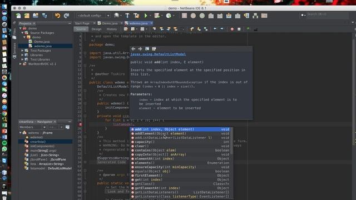Close the Projects panel tab
Image resolution: width=356 pixels, height=200 pixels.
pos(34,23)
